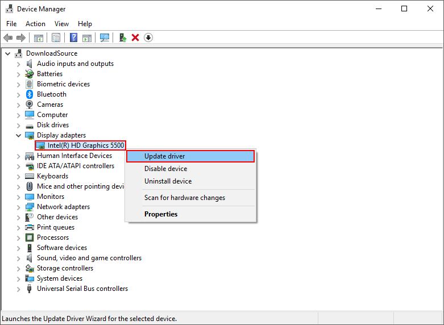Click the Bluetooth category icon
The width and height of the screenshot is (444, 325).
point(30,94)
